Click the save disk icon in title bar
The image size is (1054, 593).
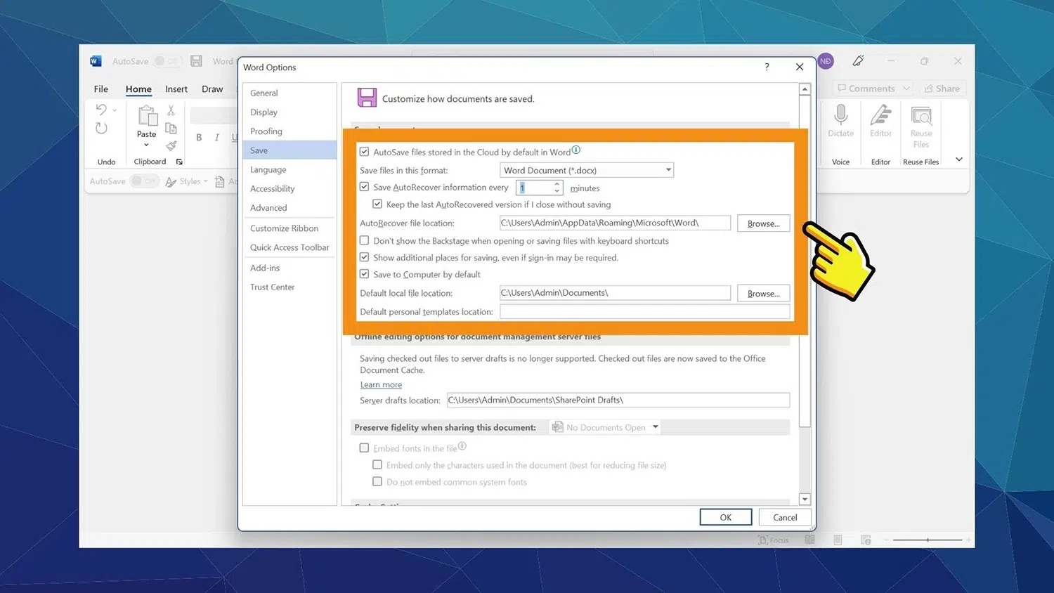pos(197,61)
